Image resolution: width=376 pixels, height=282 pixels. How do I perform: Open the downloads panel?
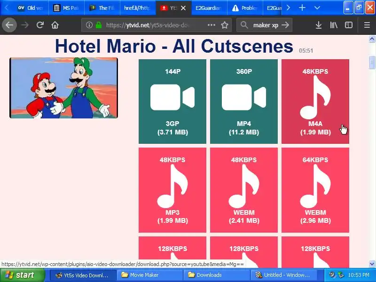[319, 25]
